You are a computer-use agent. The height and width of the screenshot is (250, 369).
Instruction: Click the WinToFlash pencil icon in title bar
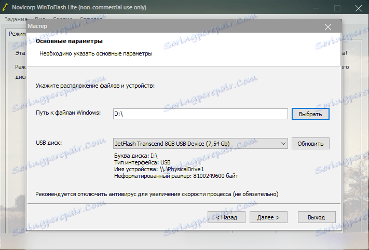(5, 8)
